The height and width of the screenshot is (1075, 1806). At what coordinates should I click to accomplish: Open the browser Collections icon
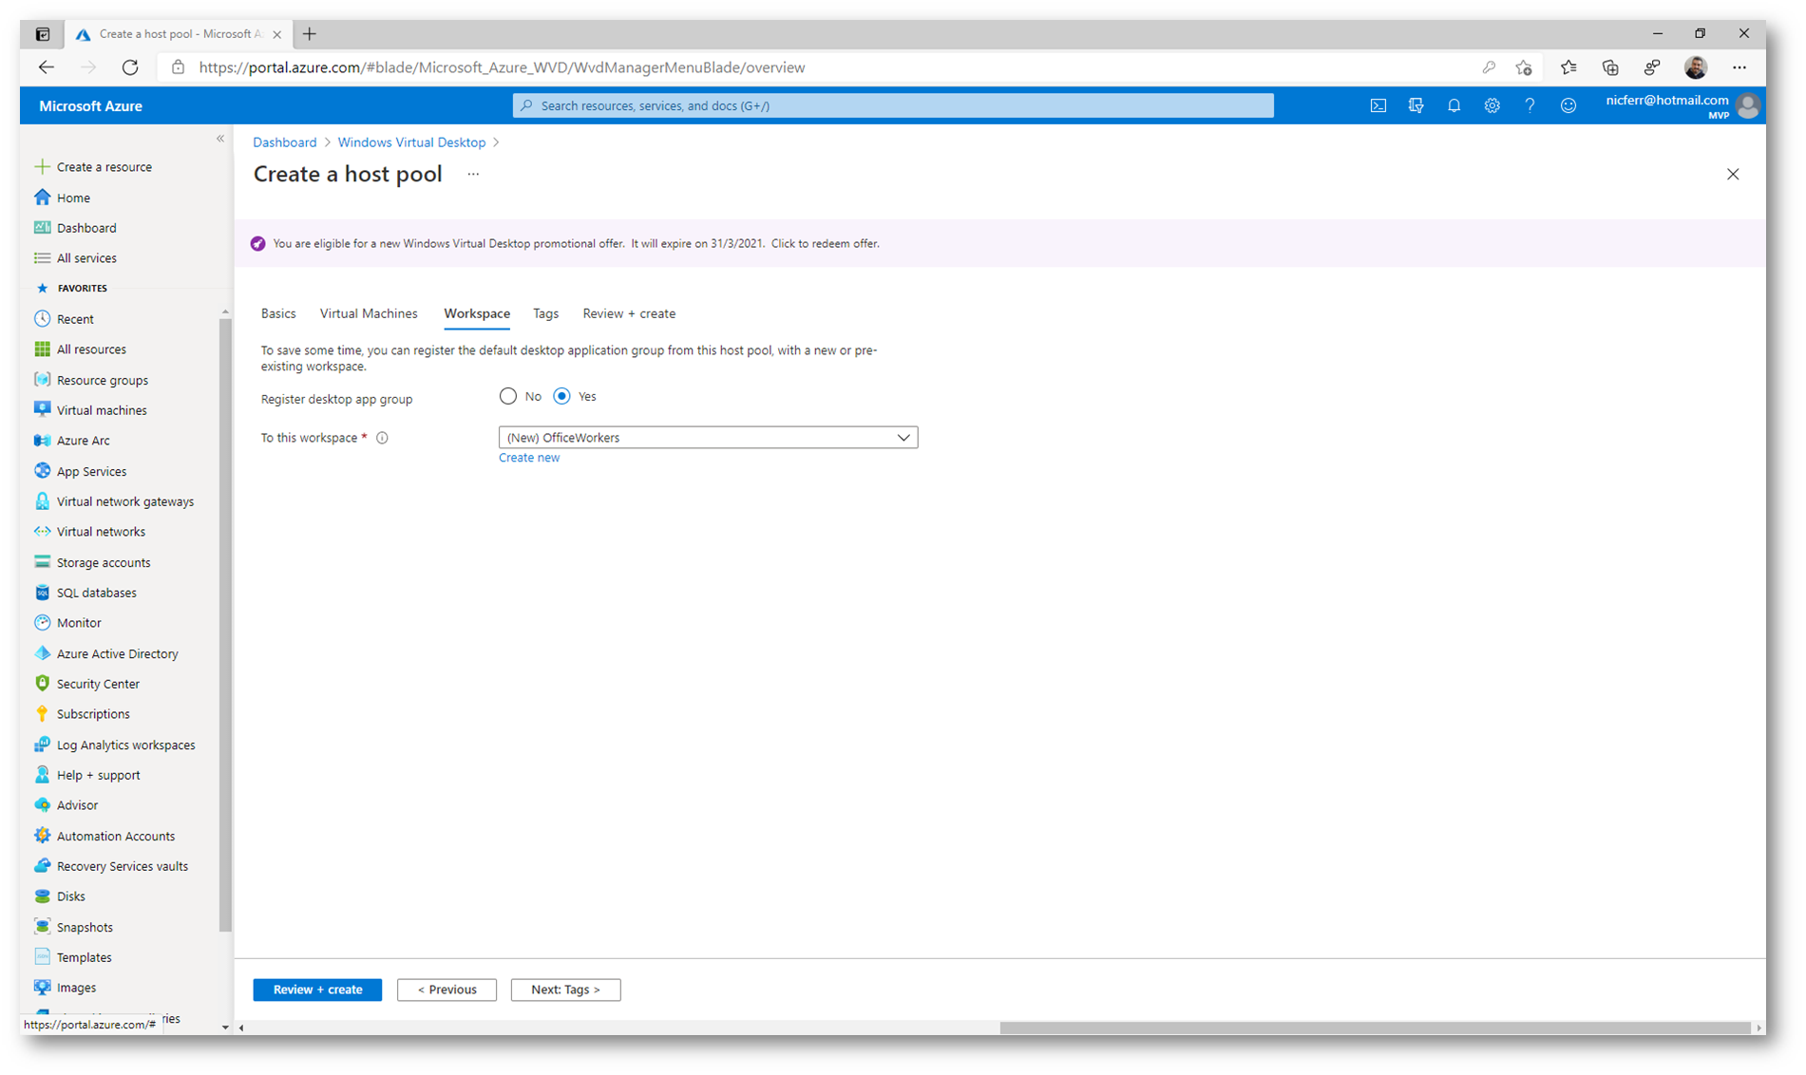1610,67
